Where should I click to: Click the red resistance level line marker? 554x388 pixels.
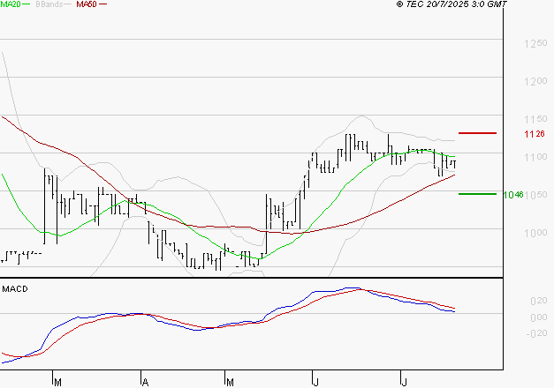tap(477, 133)
